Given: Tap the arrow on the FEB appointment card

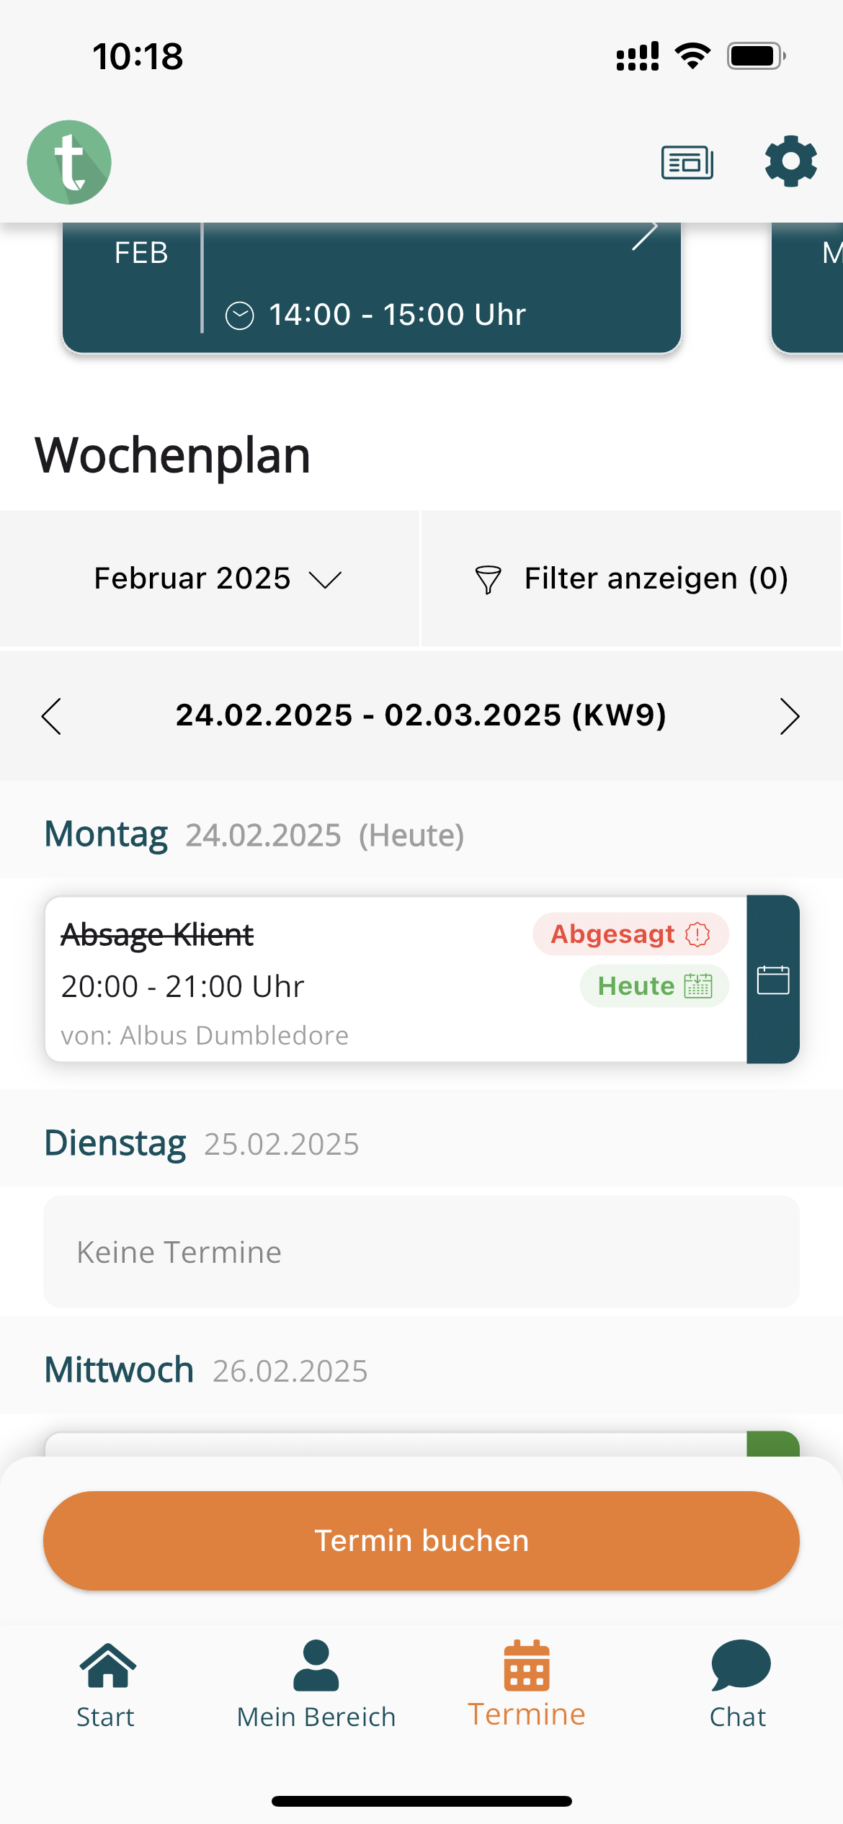Looking at the screenshot, I should 644,236.
